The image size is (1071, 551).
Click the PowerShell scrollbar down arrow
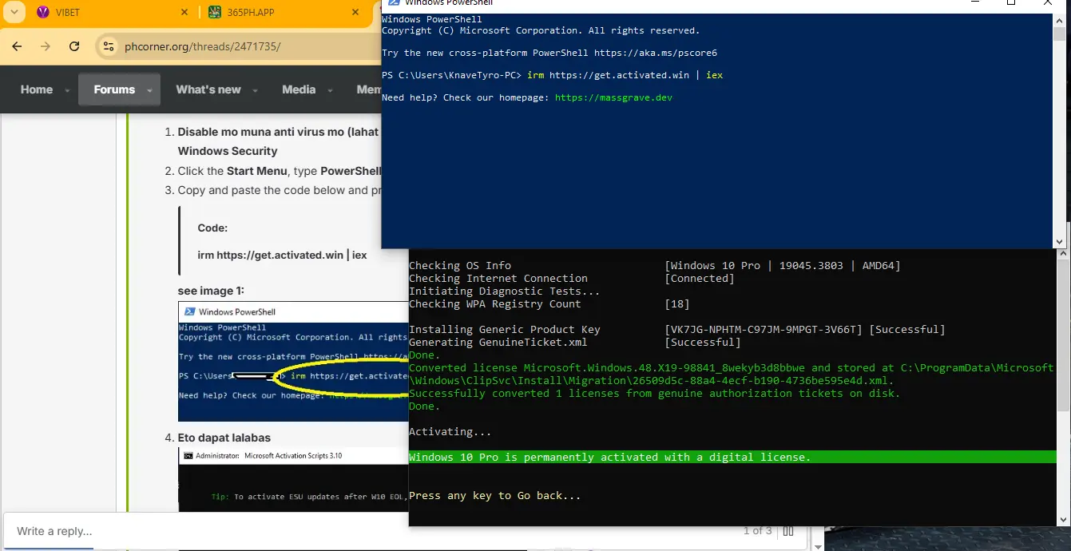tap(1060, 241)
